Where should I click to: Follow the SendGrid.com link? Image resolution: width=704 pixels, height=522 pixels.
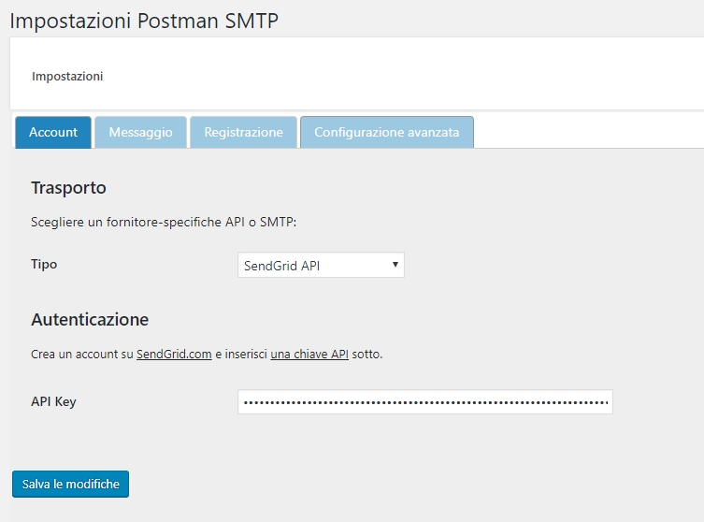tap(174, 354)
